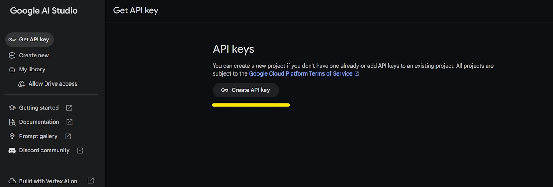Click external-link icon next to Build with Vertex AI
The height and width of the screenshot is (187, 553).
pos(91,180)
